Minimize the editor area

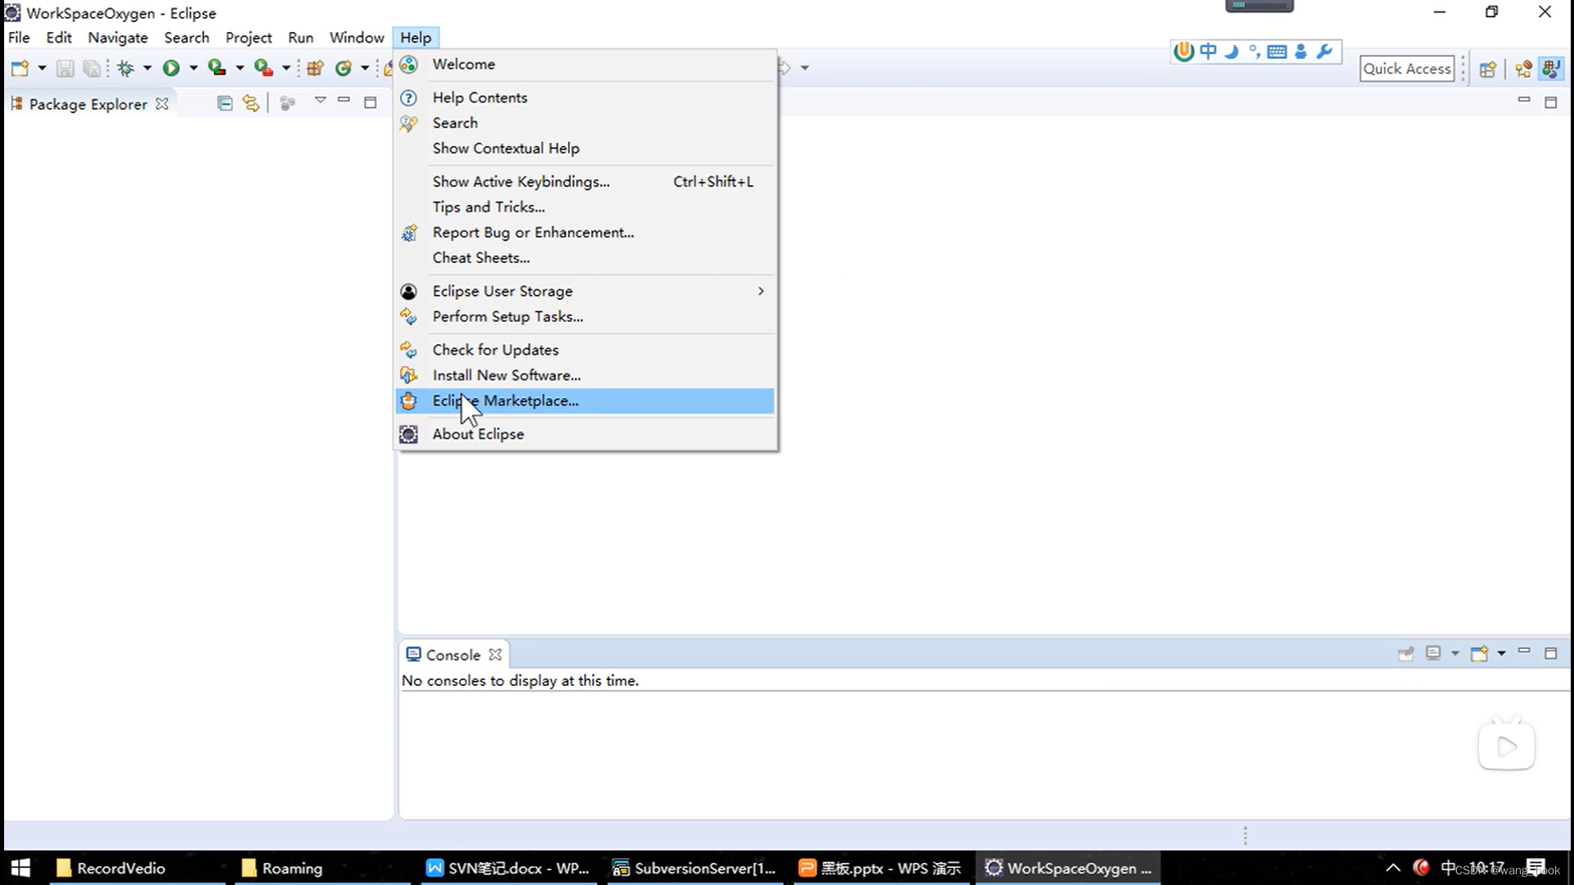click(1524, 100)
